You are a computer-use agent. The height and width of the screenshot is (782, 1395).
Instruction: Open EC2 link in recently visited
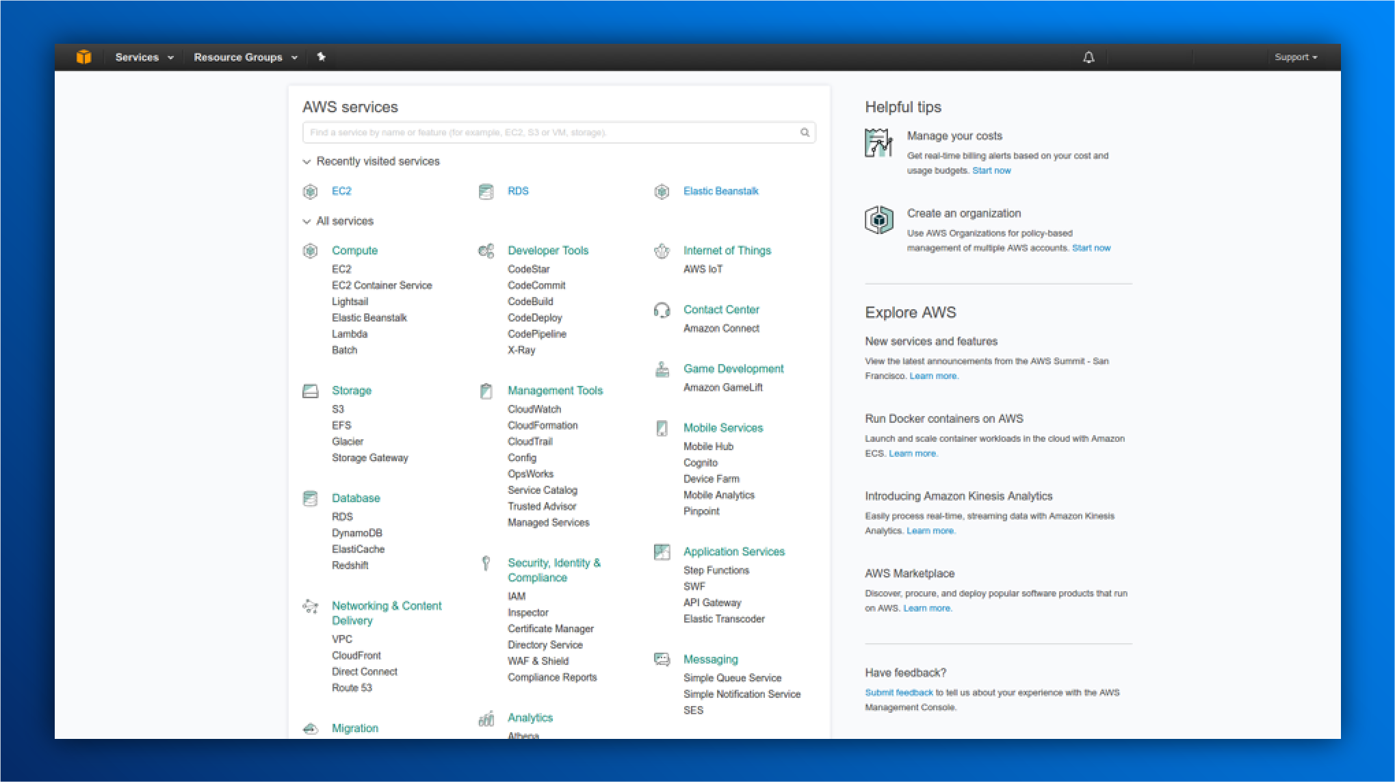341,192
